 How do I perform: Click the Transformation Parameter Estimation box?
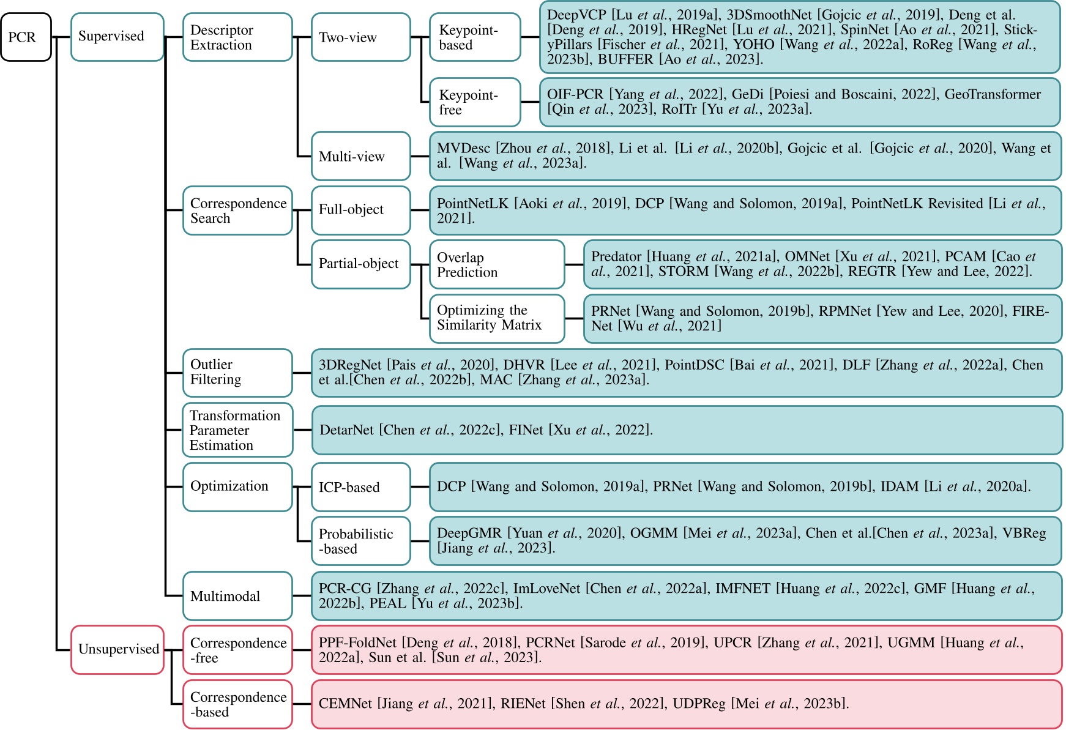[237, 430]
